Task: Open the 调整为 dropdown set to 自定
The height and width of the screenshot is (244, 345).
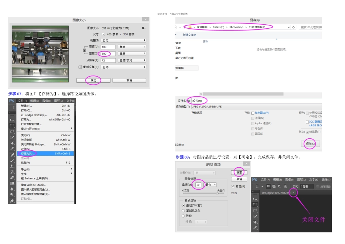Action: [x=123, y=40]
